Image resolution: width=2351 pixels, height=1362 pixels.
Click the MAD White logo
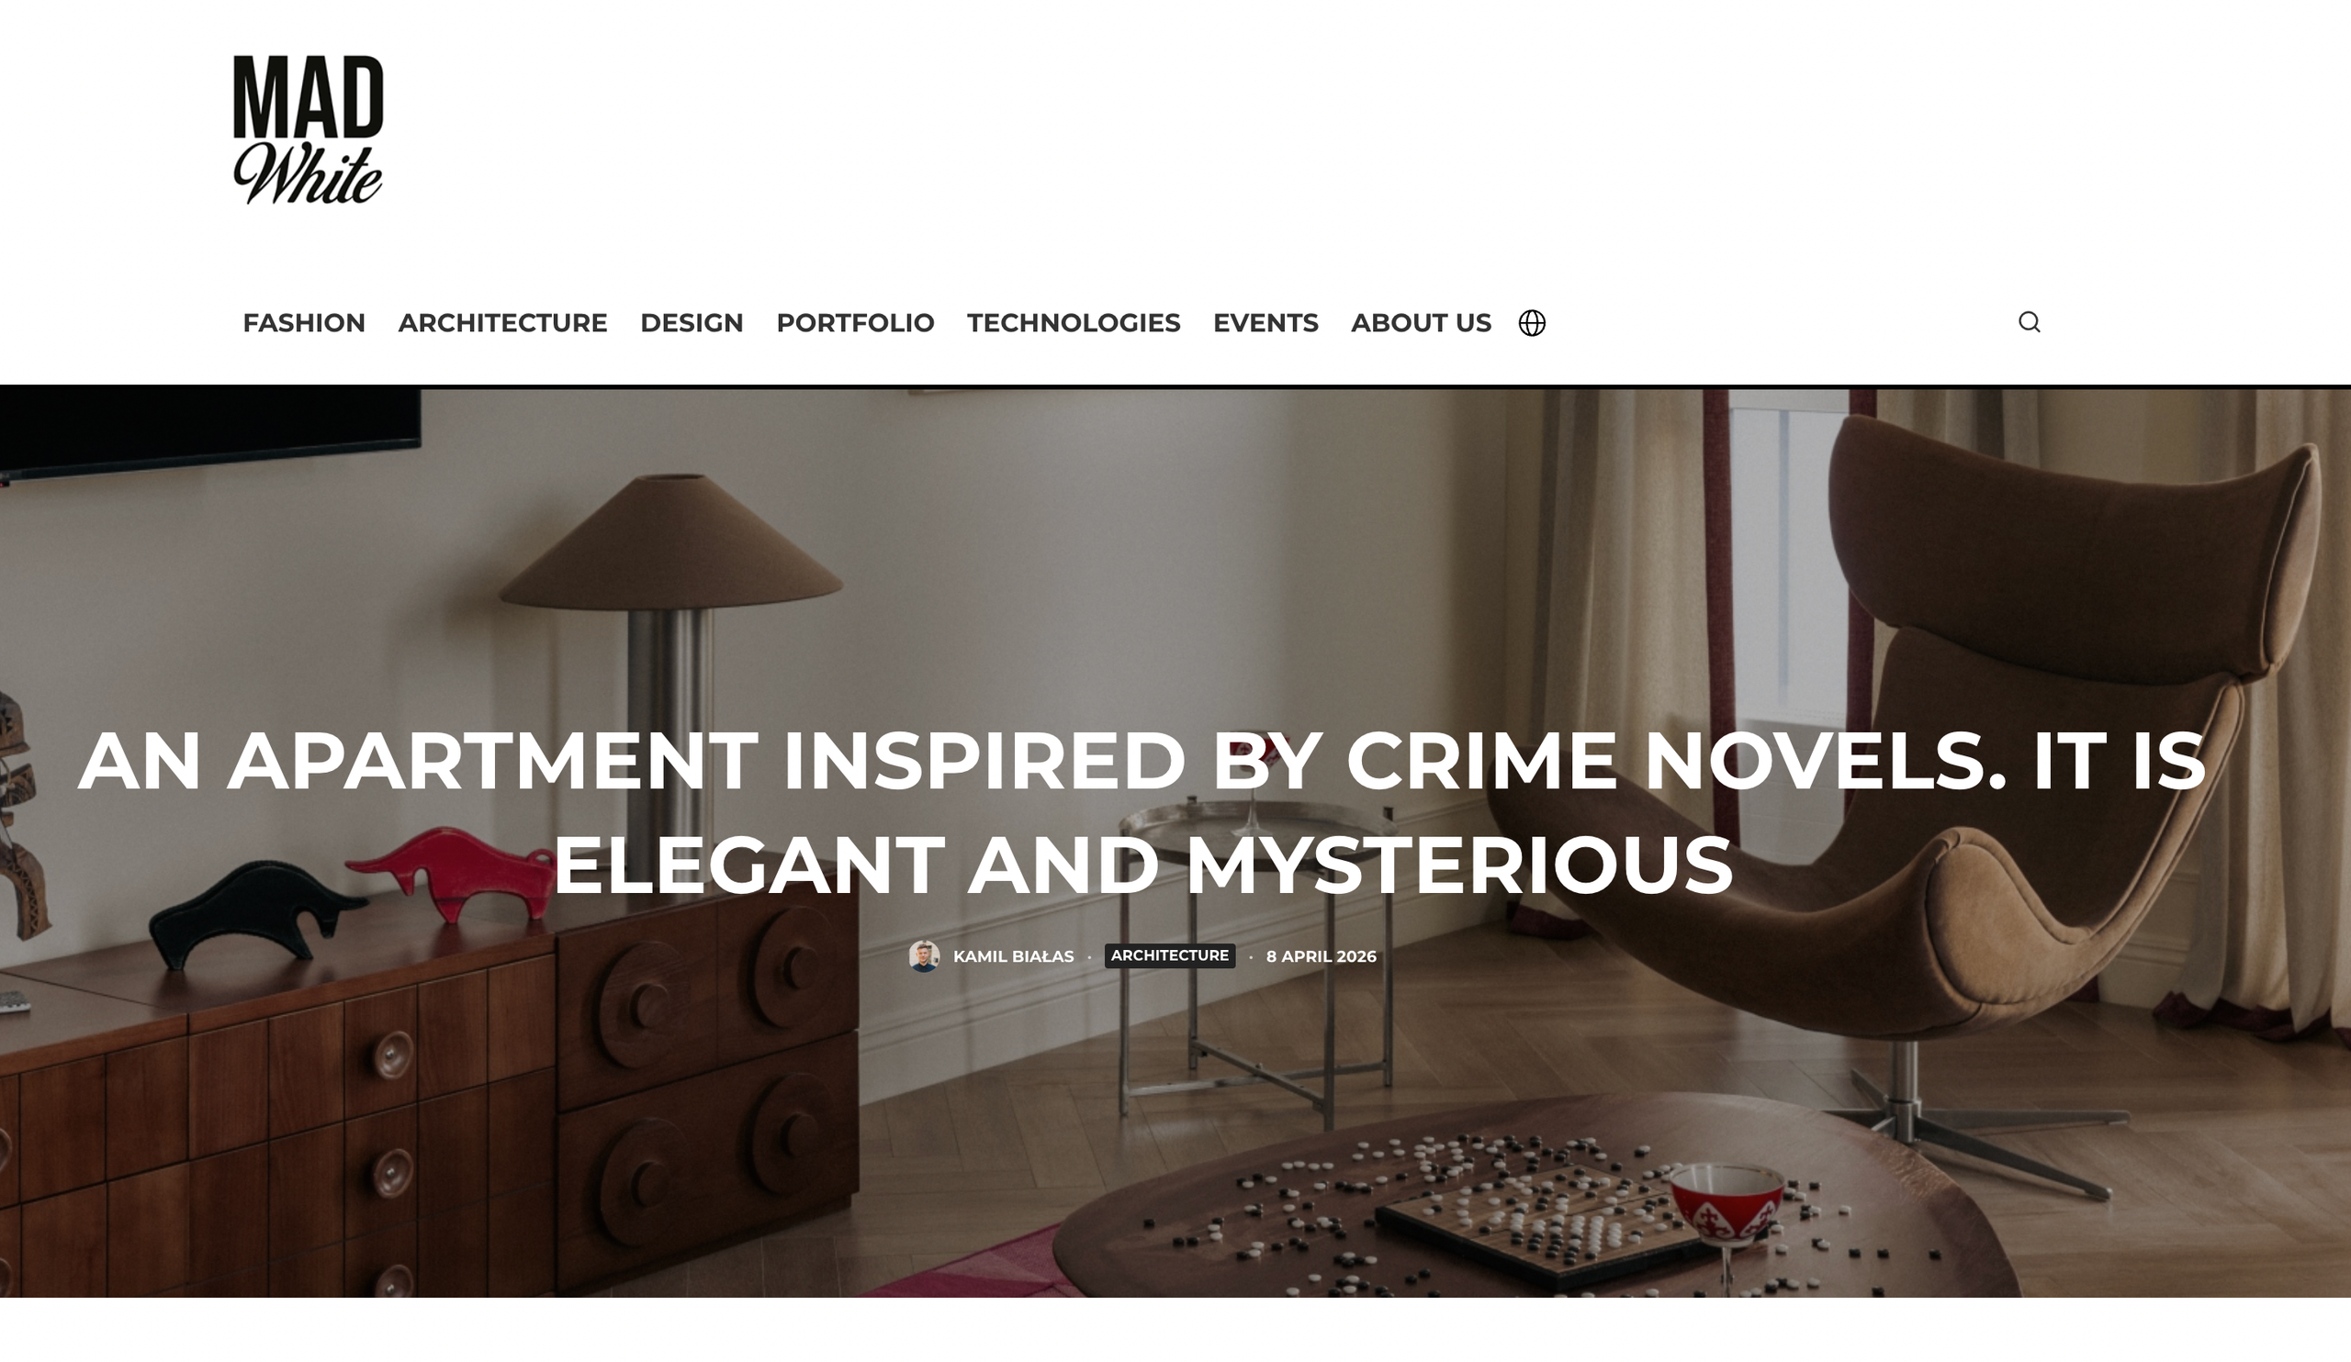308,129
